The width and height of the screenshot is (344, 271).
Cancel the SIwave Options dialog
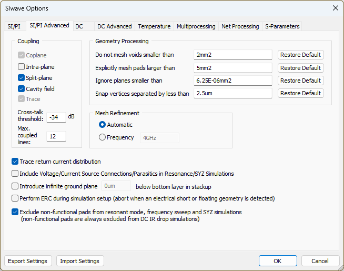[320, 261]
